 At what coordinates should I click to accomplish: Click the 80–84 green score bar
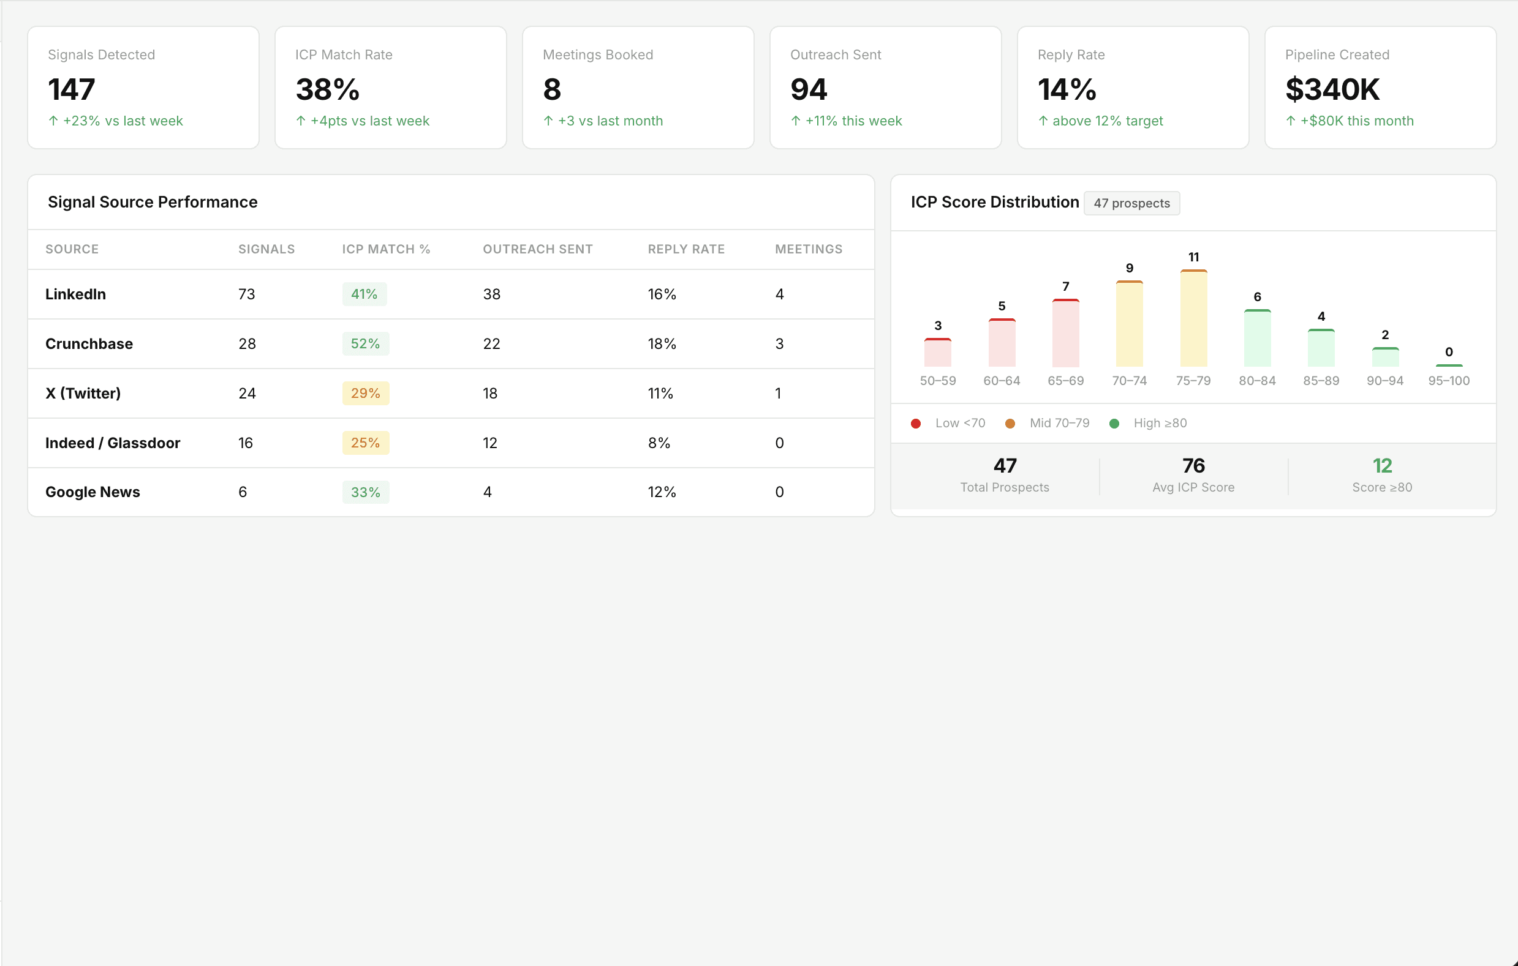(x=1256, y=339)
